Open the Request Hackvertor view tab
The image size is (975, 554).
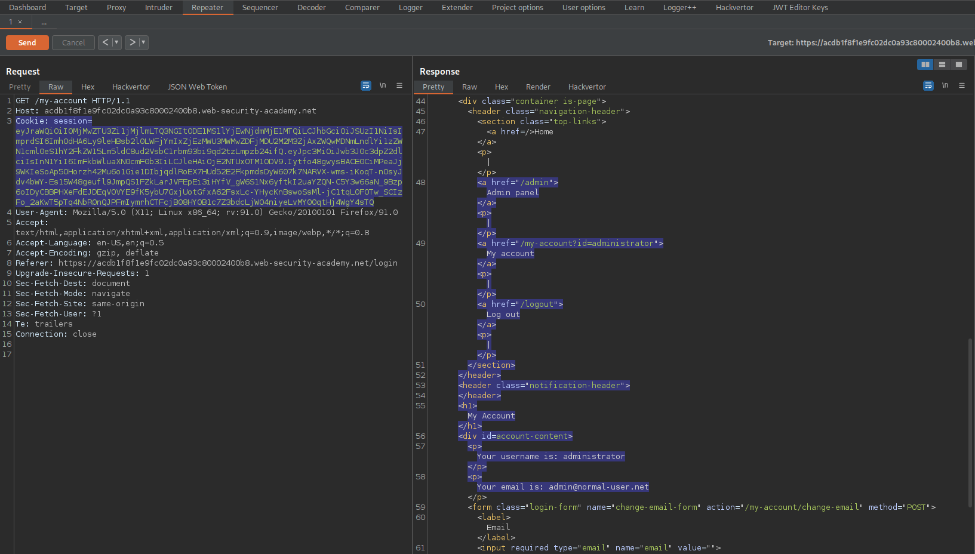[x=131, y=87]
